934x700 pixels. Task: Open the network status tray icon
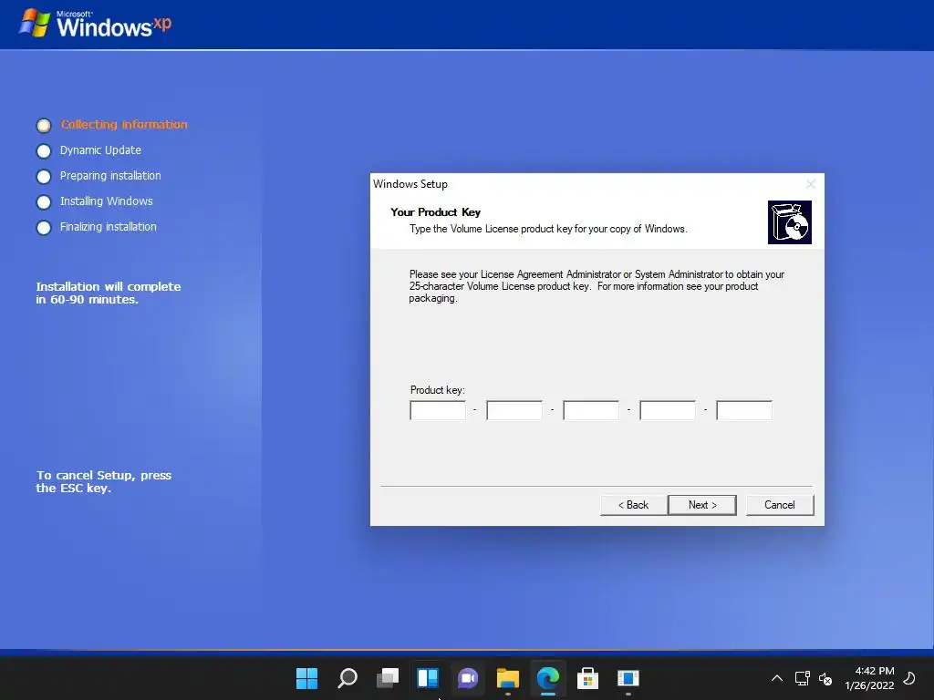(x=803, y=678)
